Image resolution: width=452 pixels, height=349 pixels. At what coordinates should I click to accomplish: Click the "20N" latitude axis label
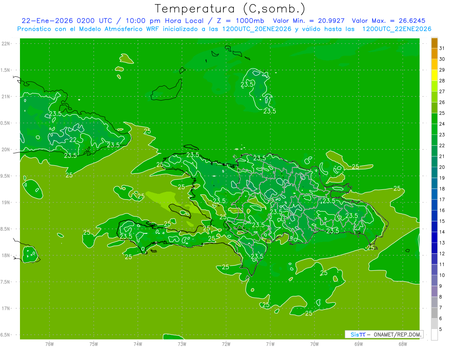6,149
